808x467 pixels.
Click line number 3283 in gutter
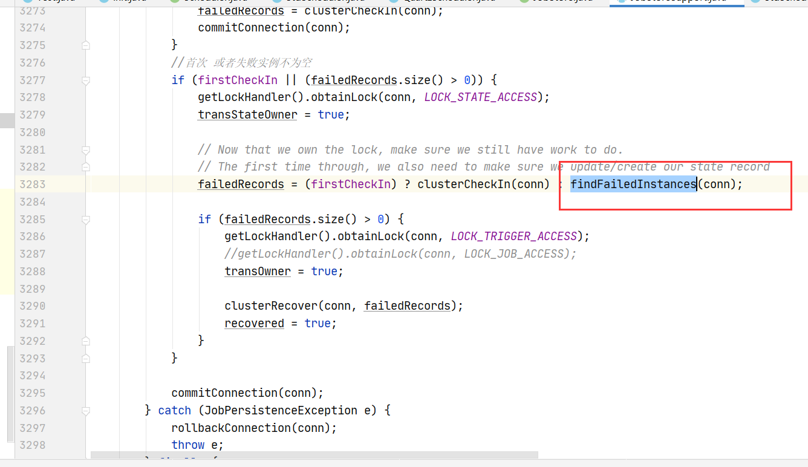[x=33, y=184]
